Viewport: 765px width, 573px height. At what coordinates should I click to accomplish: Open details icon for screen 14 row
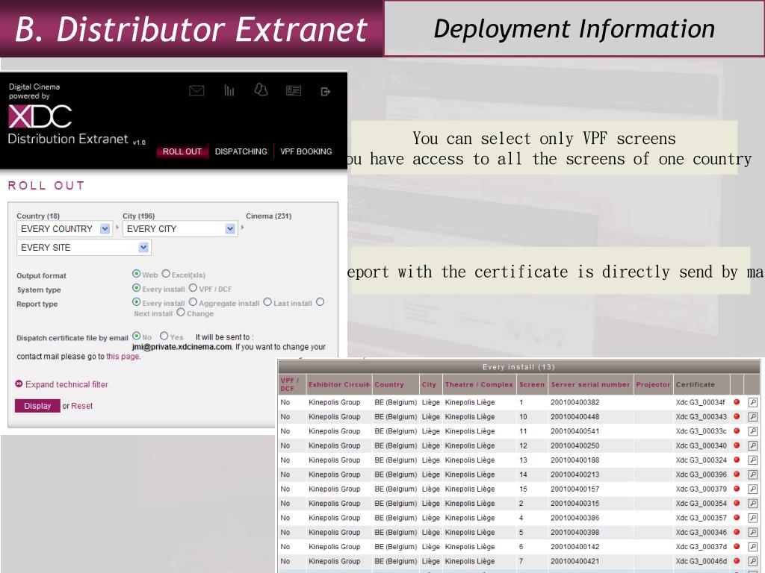[x=753, y=474]
